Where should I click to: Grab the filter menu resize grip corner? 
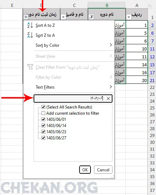[x=113, y=177]
